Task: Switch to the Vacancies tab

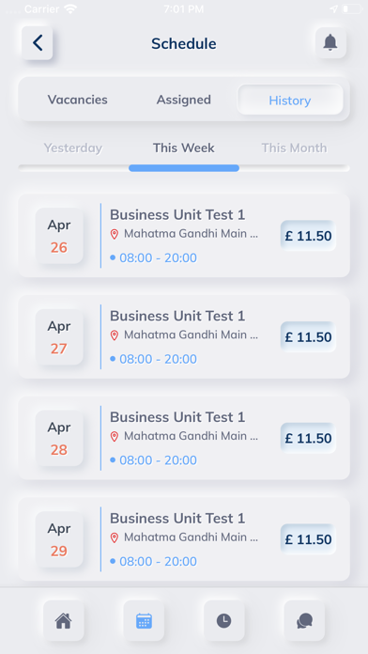Action: pos(78,100)
